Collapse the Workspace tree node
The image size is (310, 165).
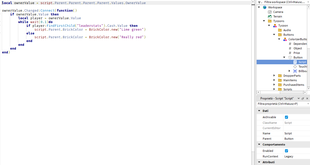pyautogui.click(x=259, y=7)
